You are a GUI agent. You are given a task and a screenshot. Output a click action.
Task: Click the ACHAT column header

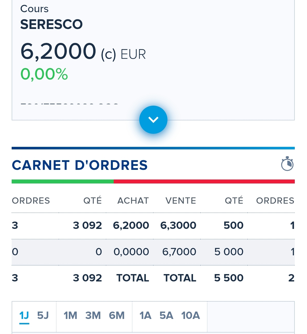pos(133,201)
